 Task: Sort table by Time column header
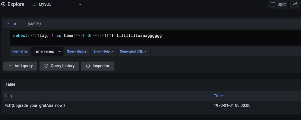[218, 96]
